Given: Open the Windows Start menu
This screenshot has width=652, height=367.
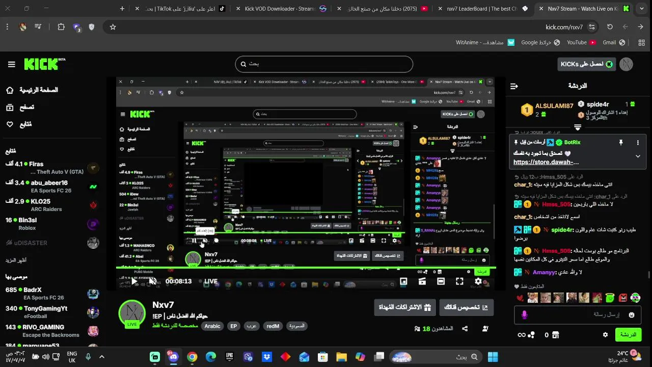Looking at the screenshot, I should 493,357.
